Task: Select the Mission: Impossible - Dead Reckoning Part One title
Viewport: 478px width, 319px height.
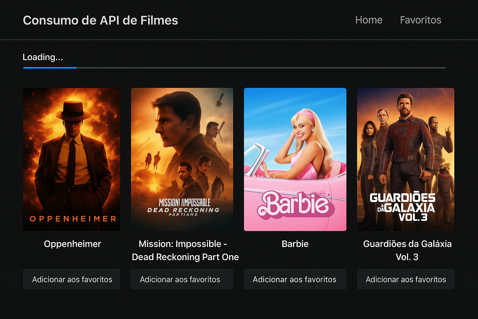Action: pyautogui.click(x=185, y=250)
